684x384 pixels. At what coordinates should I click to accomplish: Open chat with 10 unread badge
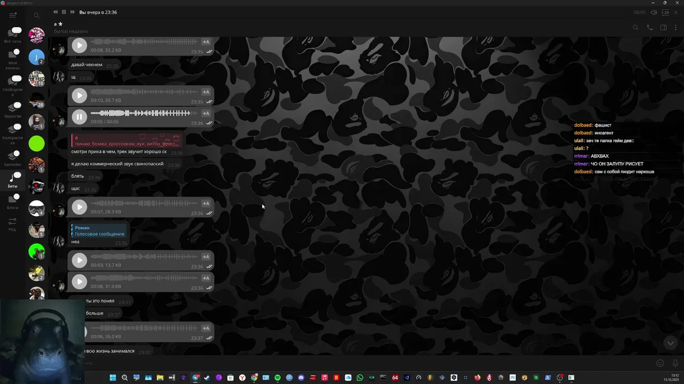[x=36, y=78]
